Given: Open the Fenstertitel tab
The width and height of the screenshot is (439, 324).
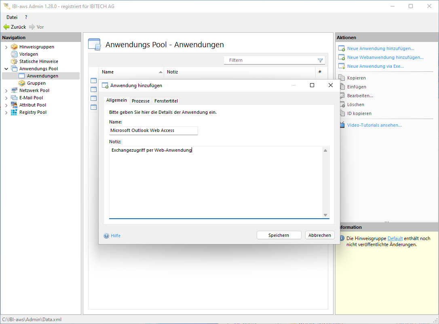Looking at the screenshot, I should coord(166,101).
